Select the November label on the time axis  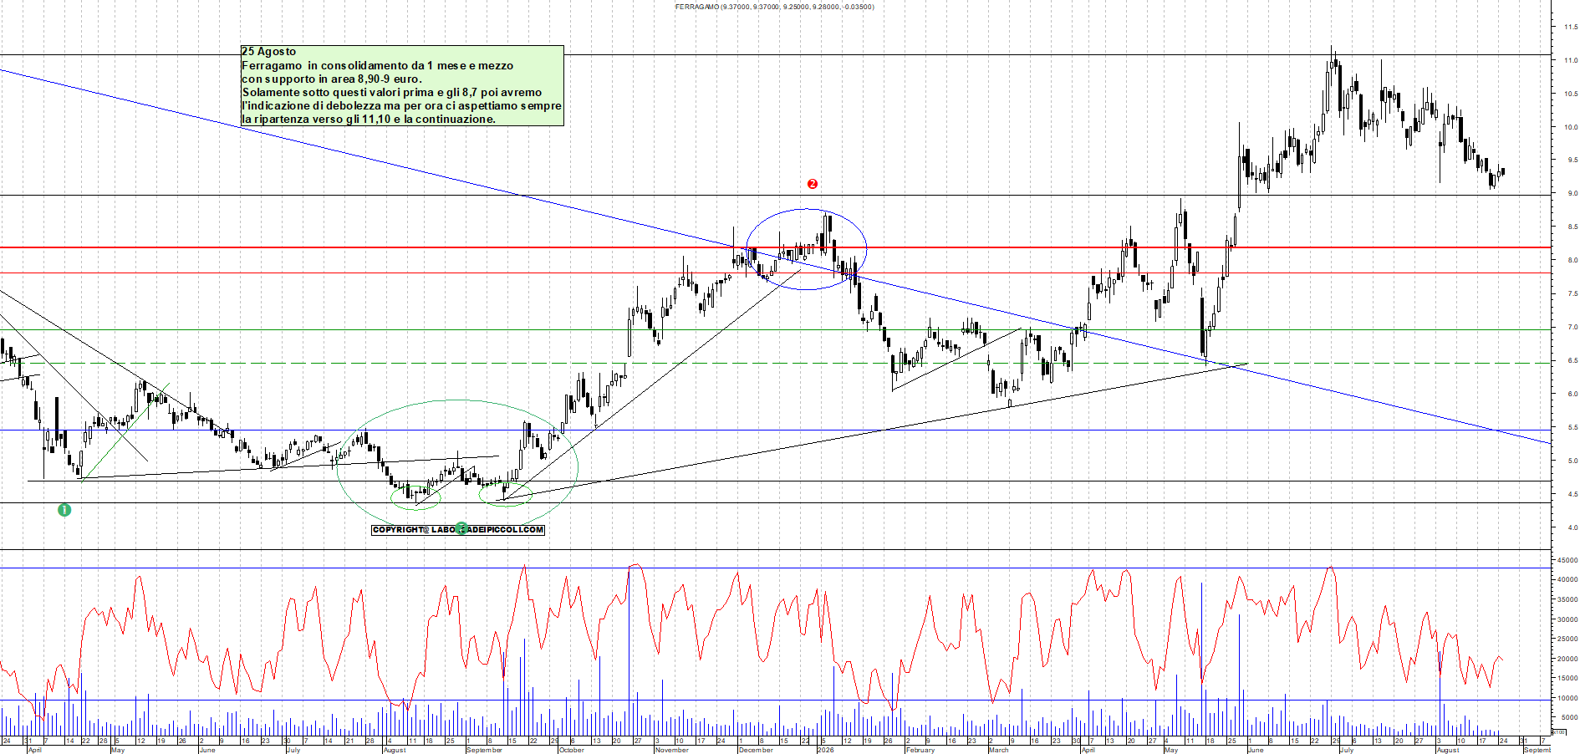(672, 750)
